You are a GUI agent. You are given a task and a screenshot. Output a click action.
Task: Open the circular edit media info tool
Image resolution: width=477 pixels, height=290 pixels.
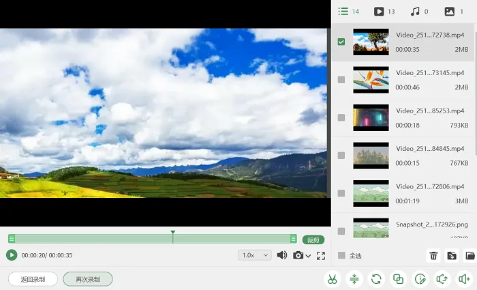click(420, 279)
